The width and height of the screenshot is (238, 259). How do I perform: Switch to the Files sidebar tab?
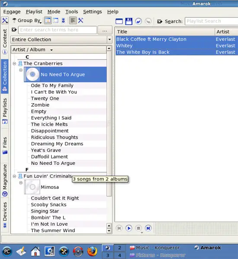tap(5, 145)
